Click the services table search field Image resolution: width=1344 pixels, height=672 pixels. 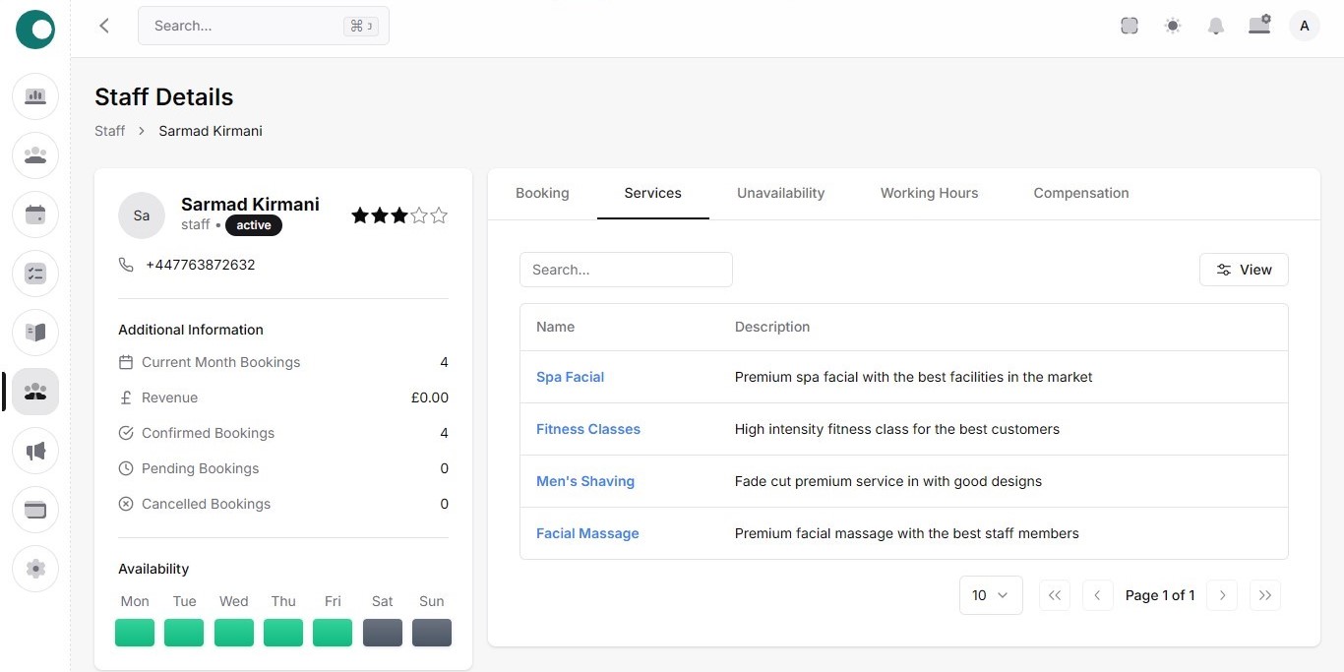coord(626,270)
